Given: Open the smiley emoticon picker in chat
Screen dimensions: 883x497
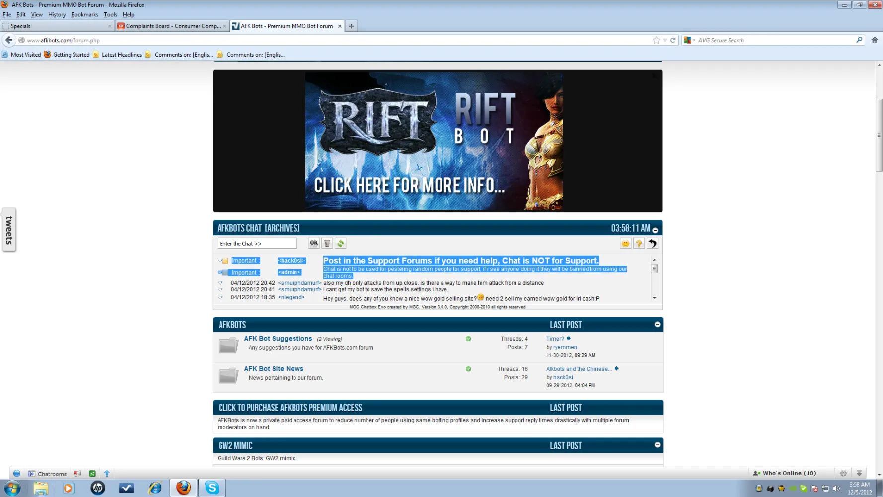Looking at the screenshot, I should [x=625, y=243].
